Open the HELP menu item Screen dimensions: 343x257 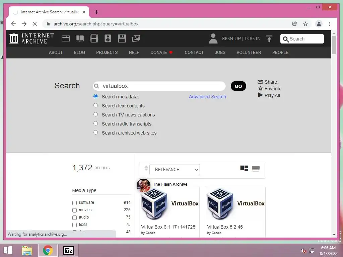pos(134,53)
